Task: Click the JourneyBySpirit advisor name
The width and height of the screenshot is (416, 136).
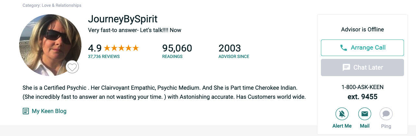Action: click(x=123, y=19)
